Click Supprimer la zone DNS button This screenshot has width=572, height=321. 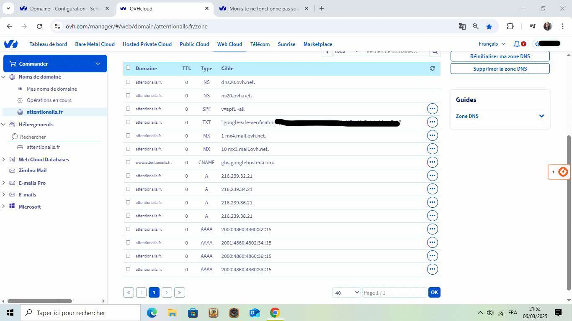pos(500,69)
